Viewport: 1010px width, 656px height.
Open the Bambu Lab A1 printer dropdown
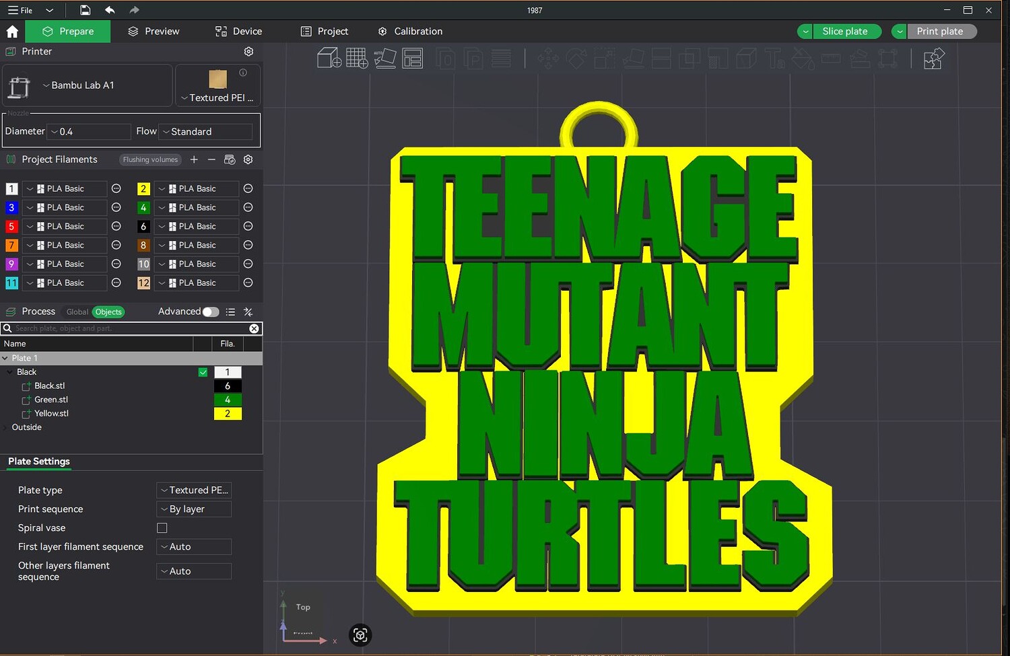coord(88,85)
